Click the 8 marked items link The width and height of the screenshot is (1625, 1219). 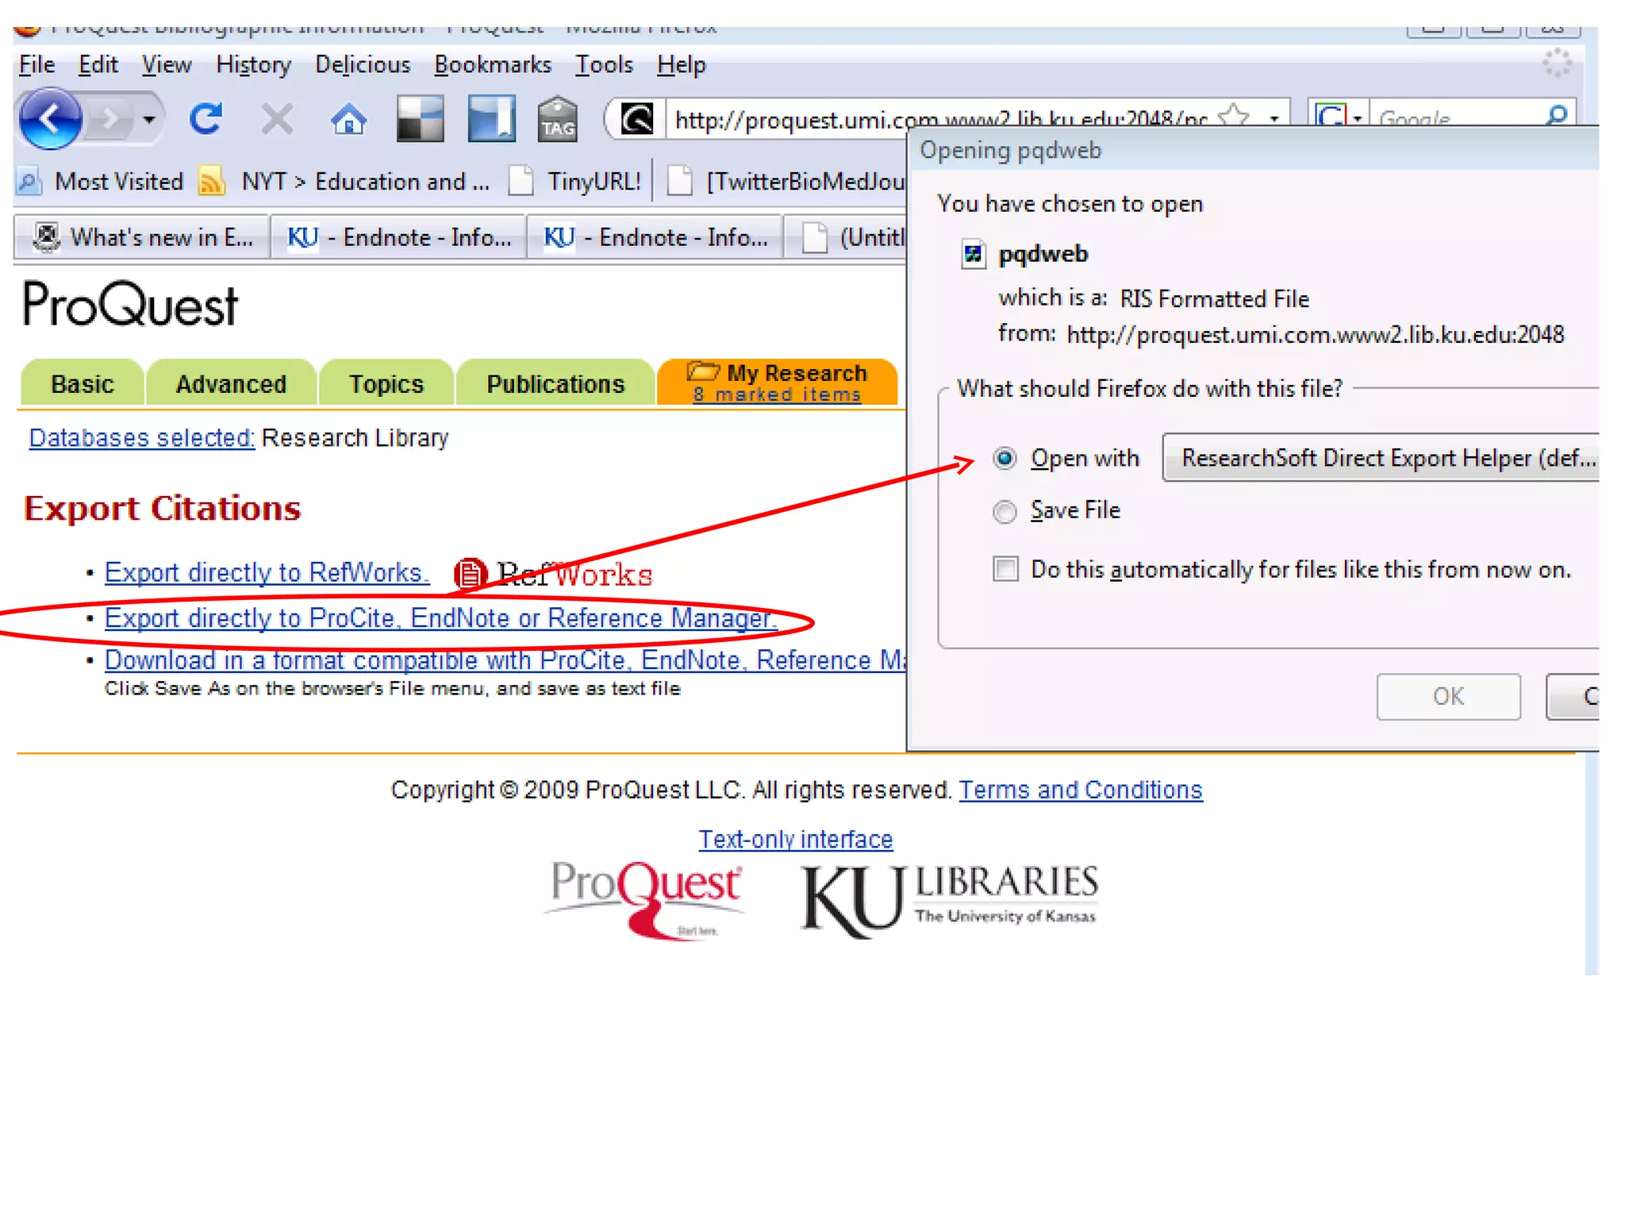776,394
